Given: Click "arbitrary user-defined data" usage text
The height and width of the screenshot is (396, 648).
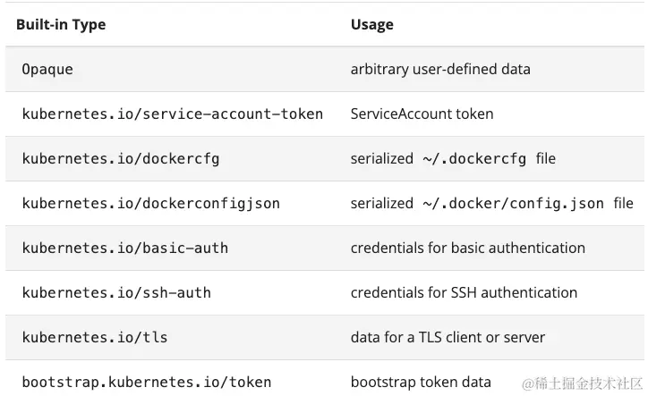Looking at the screenshot, I should pyautogui.click(x=440, y=69).
